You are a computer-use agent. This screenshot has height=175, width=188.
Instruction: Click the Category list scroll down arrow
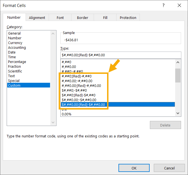(54, 123)
